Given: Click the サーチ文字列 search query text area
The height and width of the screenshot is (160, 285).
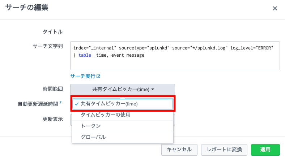Looking at the screenshot, I should point(175,56).
